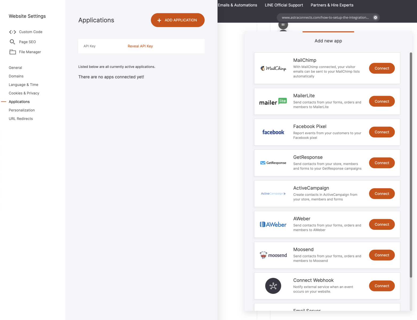Click the gear icon beside the address bar

point(376,17)
